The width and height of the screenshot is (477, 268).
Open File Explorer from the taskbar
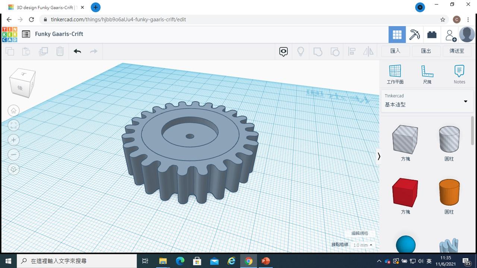pos(163,261)
